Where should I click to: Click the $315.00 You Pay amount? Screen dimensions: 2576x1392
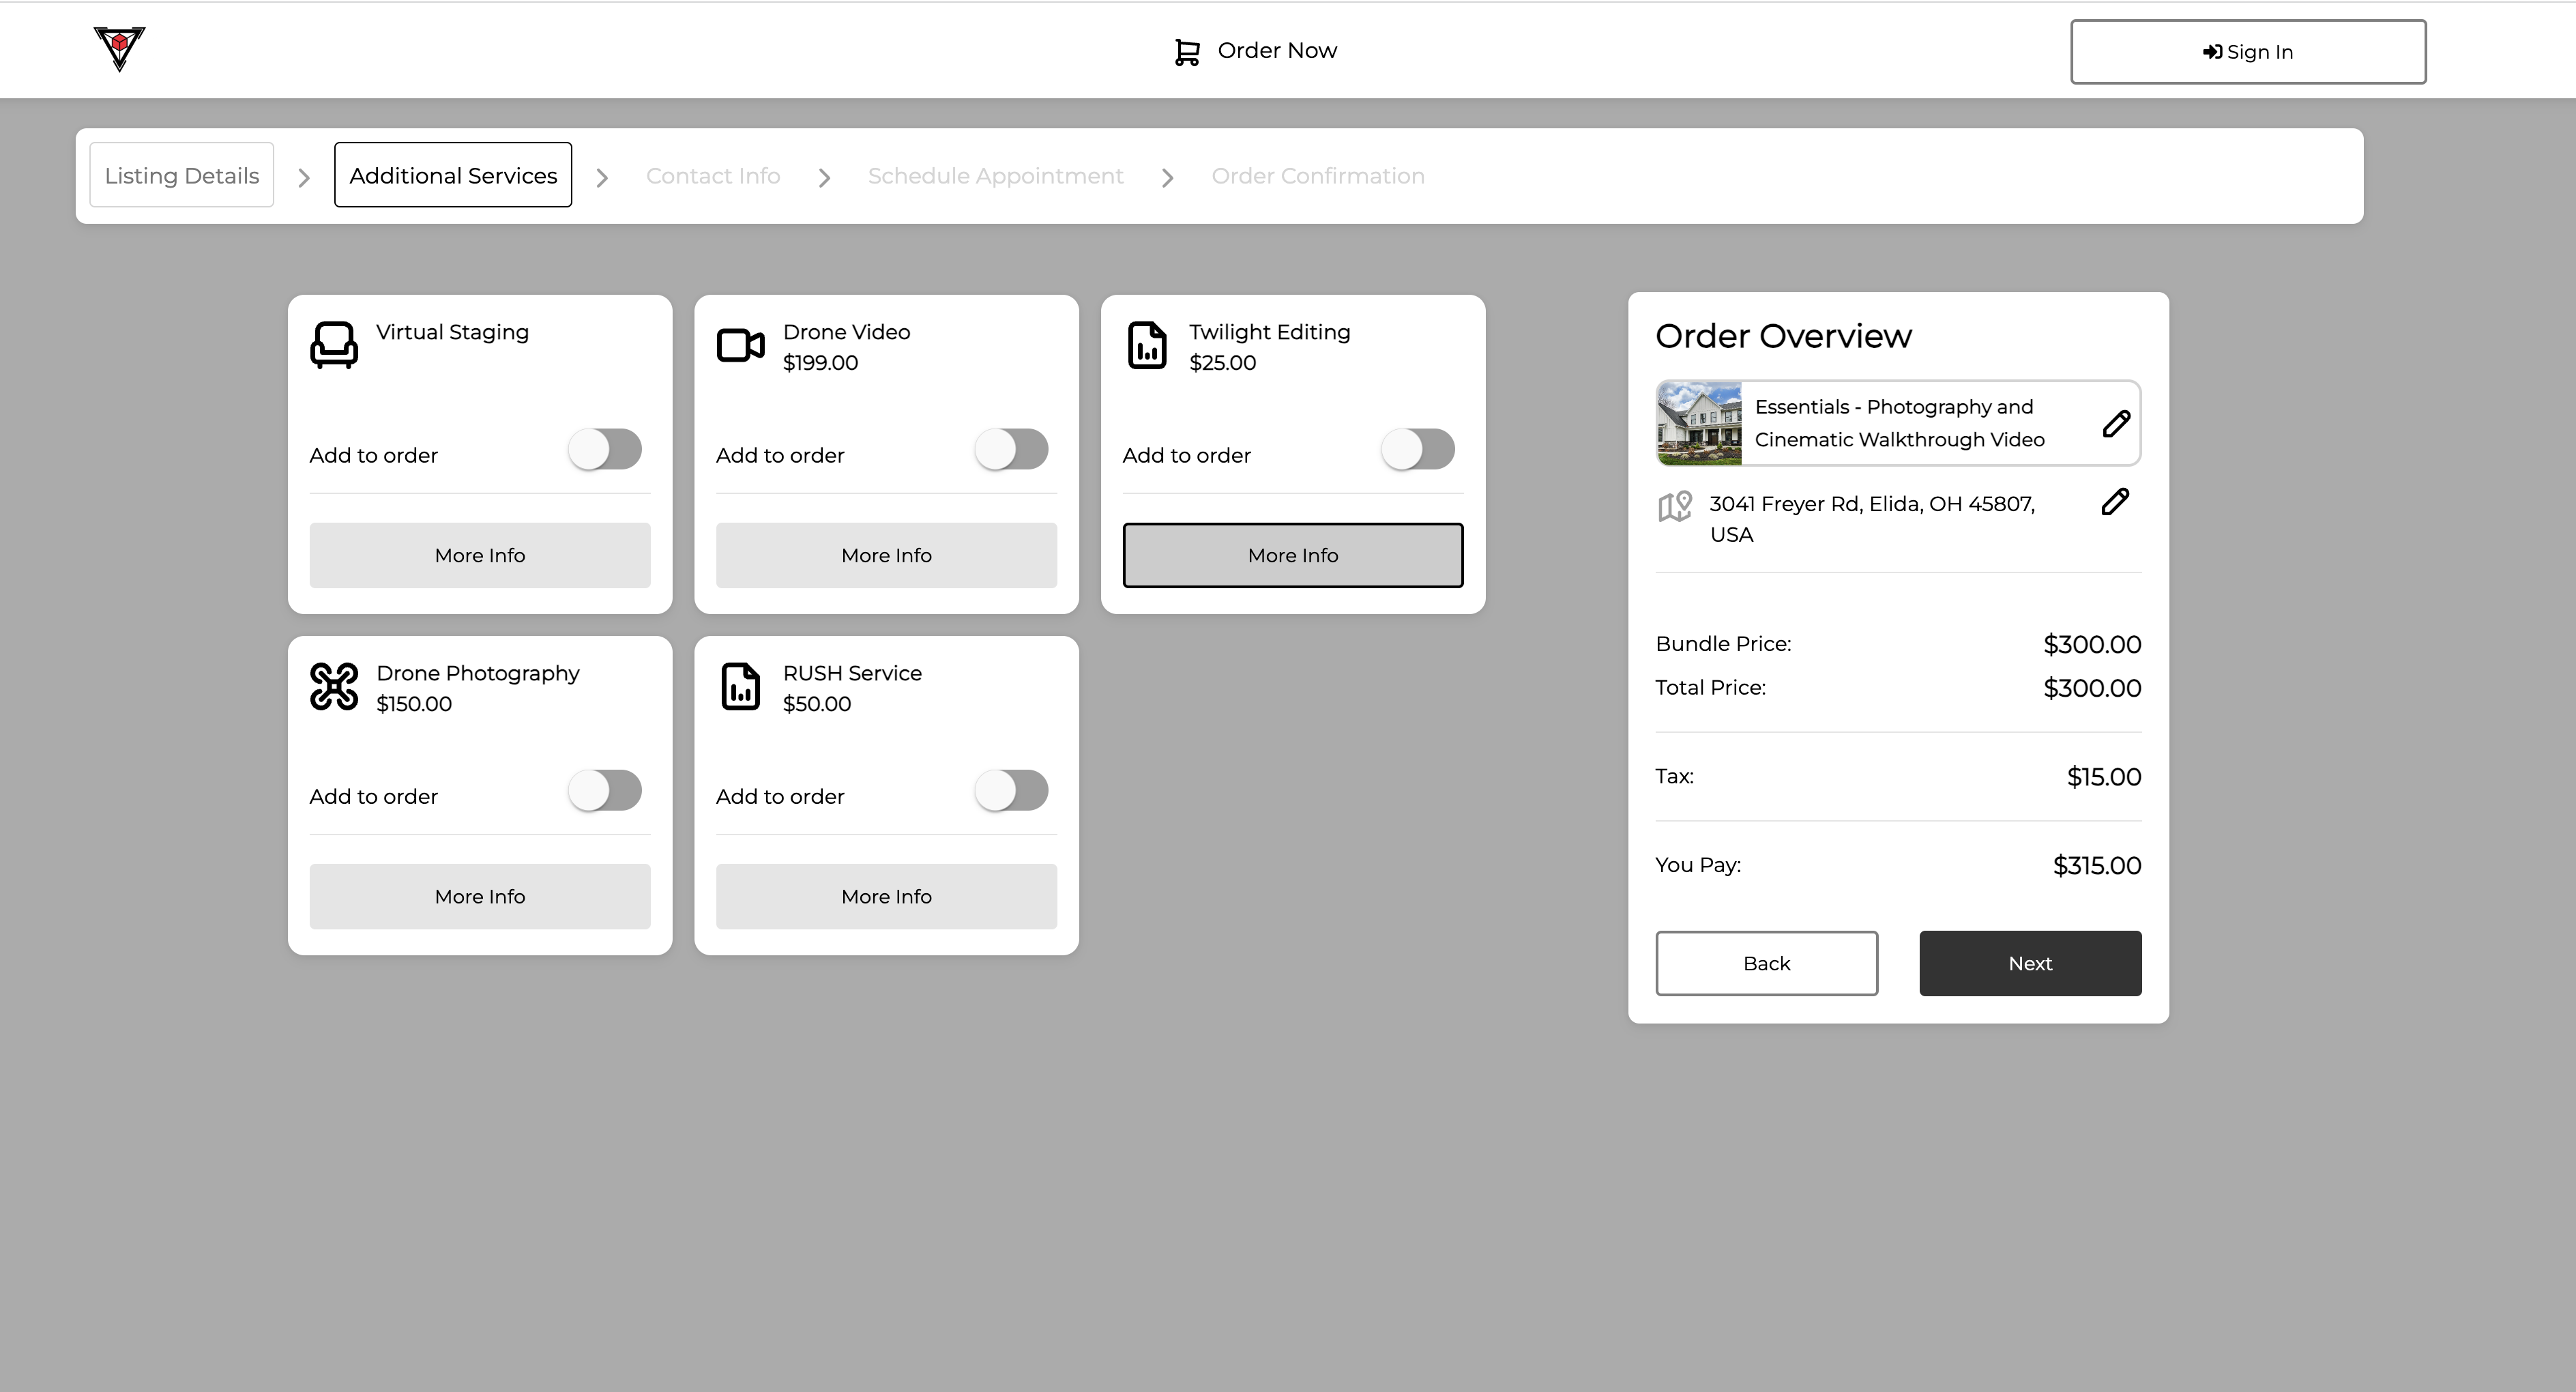[x=2097, y=865]
